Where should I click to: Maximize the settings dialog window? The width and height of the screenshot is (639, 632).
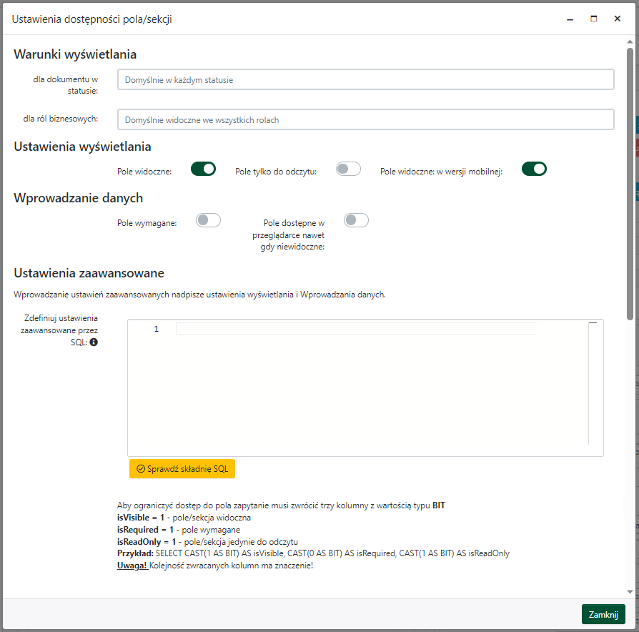point(593,19)
